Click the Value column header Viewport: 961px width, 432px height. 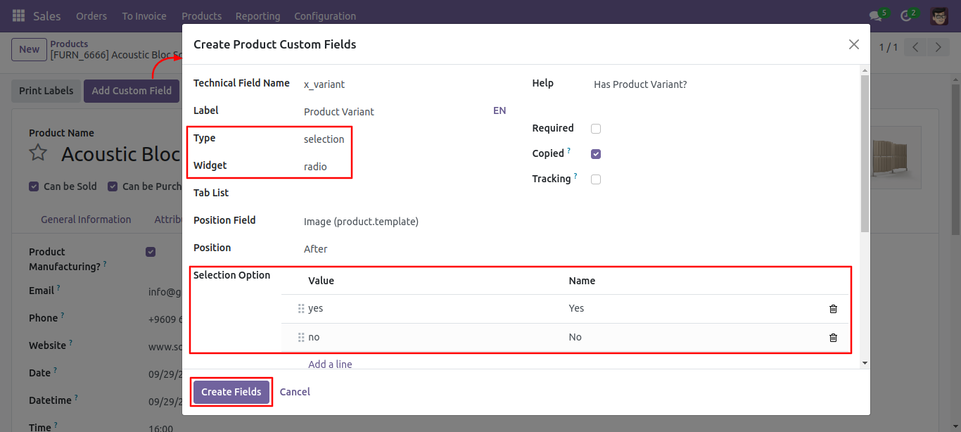321,281
